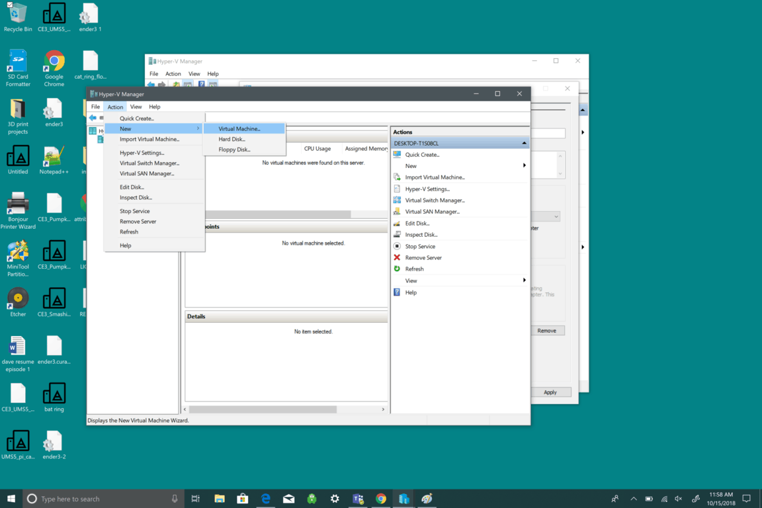The image size is (762, 508).
Task: Click Import Virtual Machine icon in Actions pane
Action: point(397,177)
